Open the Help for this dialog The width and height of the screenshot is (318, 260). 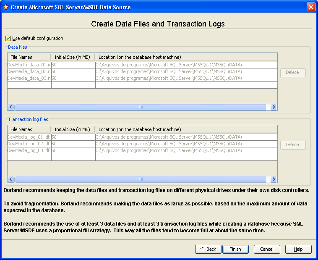298,249
